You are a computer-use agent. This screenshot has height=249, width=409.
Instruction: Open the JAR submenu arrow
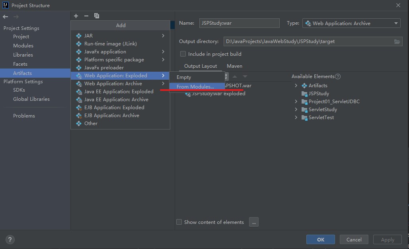click(x=163, y=36)
